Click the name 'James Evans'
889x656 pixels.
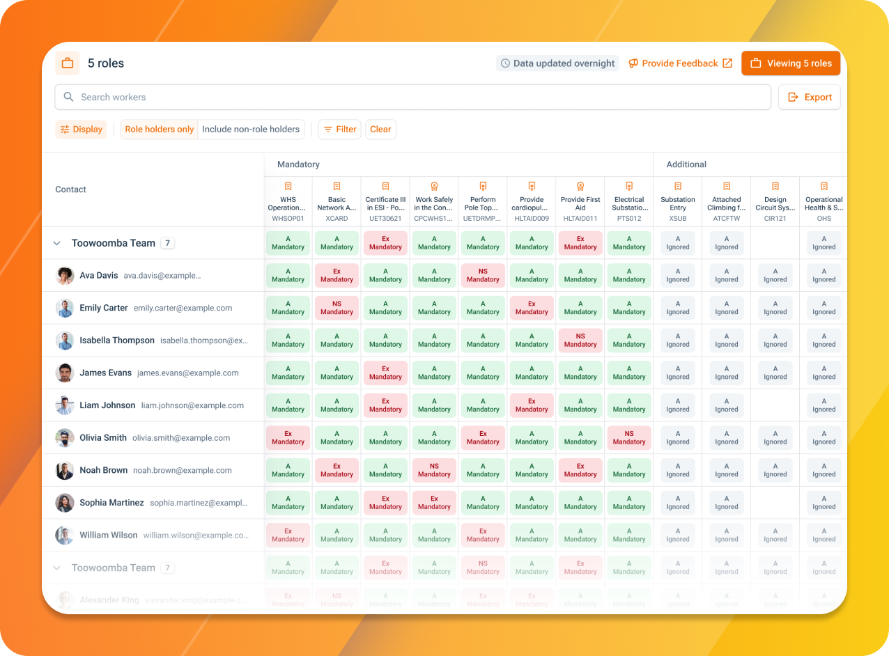[x=105, y=373]
